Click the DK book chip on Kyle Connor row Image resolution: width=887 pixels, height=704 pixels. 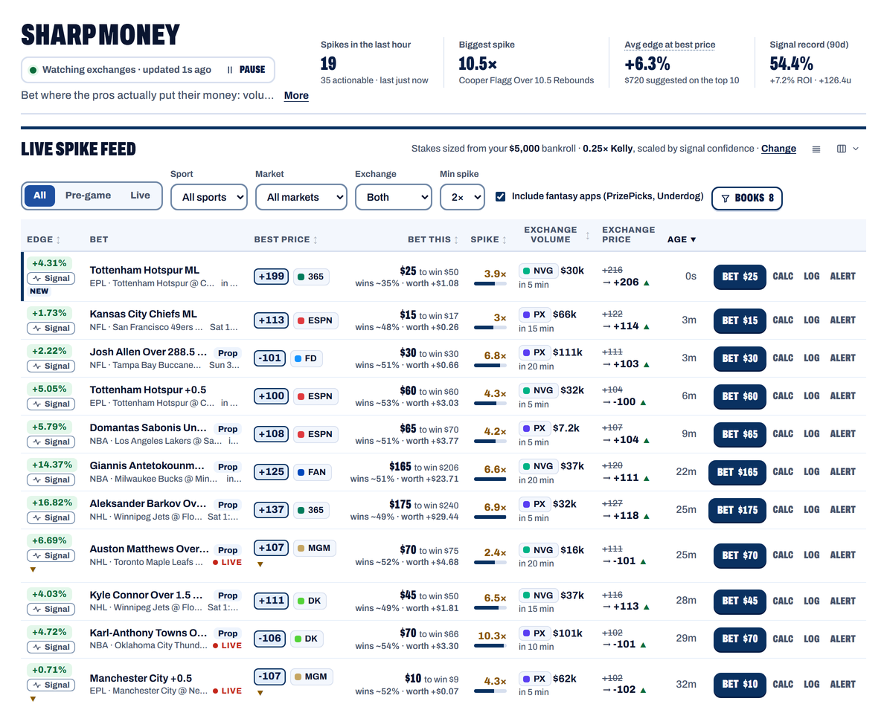(x=309, y=601)
